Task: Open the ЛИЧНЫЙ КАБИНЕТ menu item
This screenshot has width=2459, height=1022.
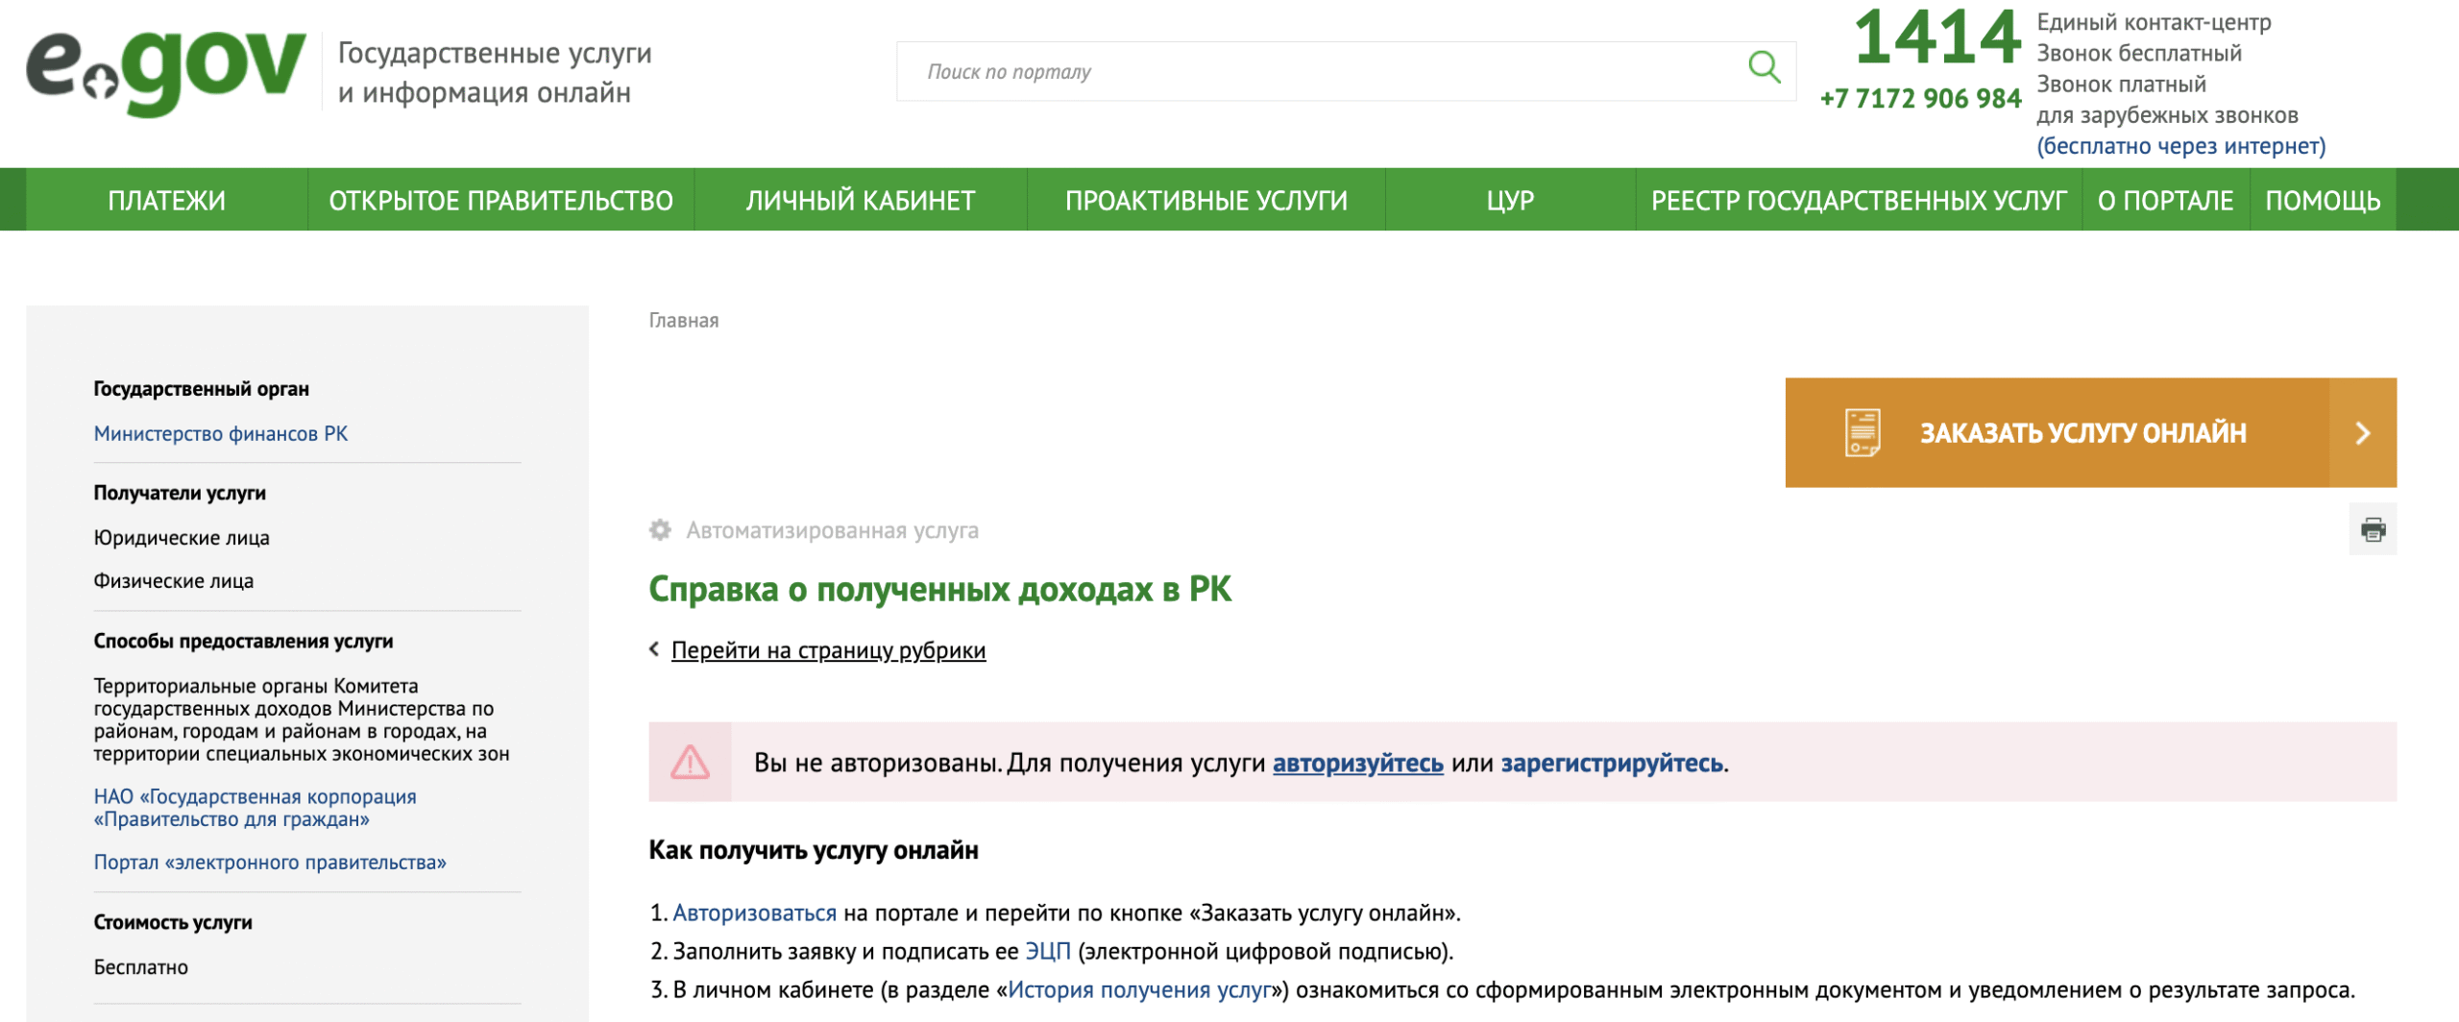Action: (860, 200)
